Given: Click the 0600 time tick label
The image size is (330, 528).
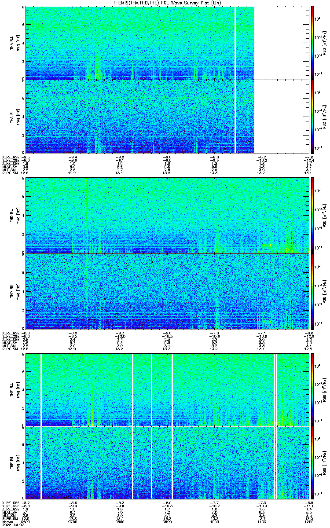Looking at the screenshot, I should tap(26, 522).
